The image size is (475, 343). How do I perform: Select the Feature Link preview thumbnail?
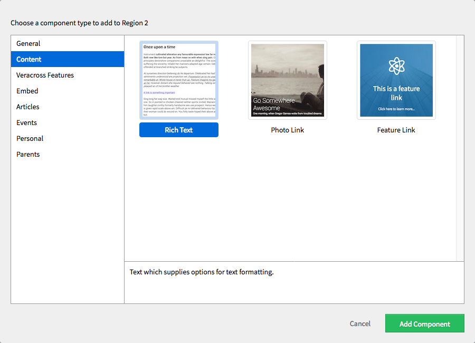coord(396,80)
